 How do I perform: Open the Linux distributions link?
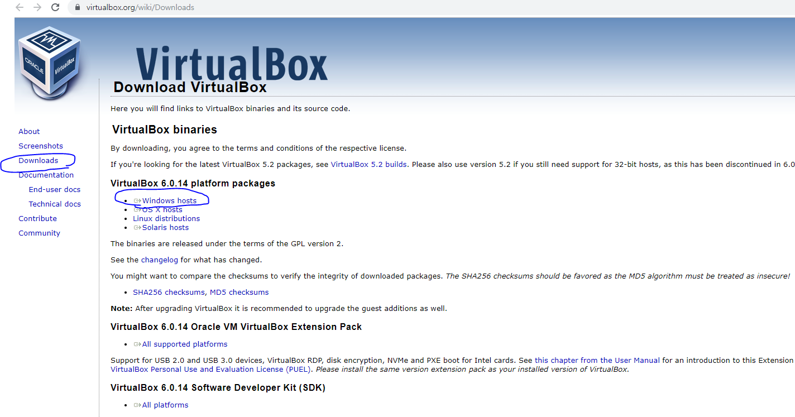(x=166, y=218)
